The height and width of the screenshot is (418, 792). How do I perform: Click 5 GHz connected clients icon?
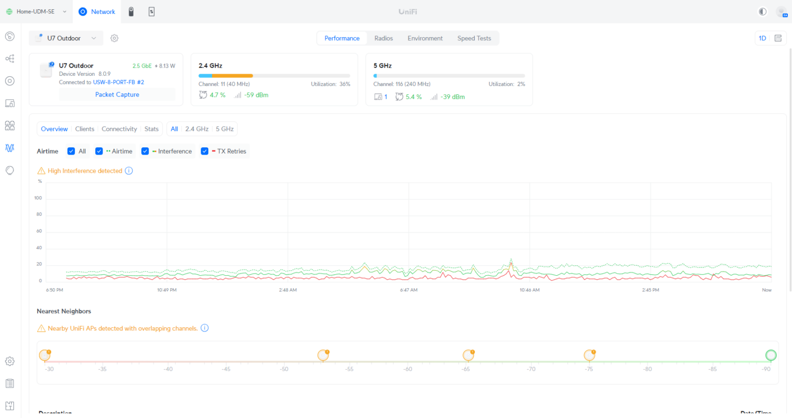[x=378, y=97]
